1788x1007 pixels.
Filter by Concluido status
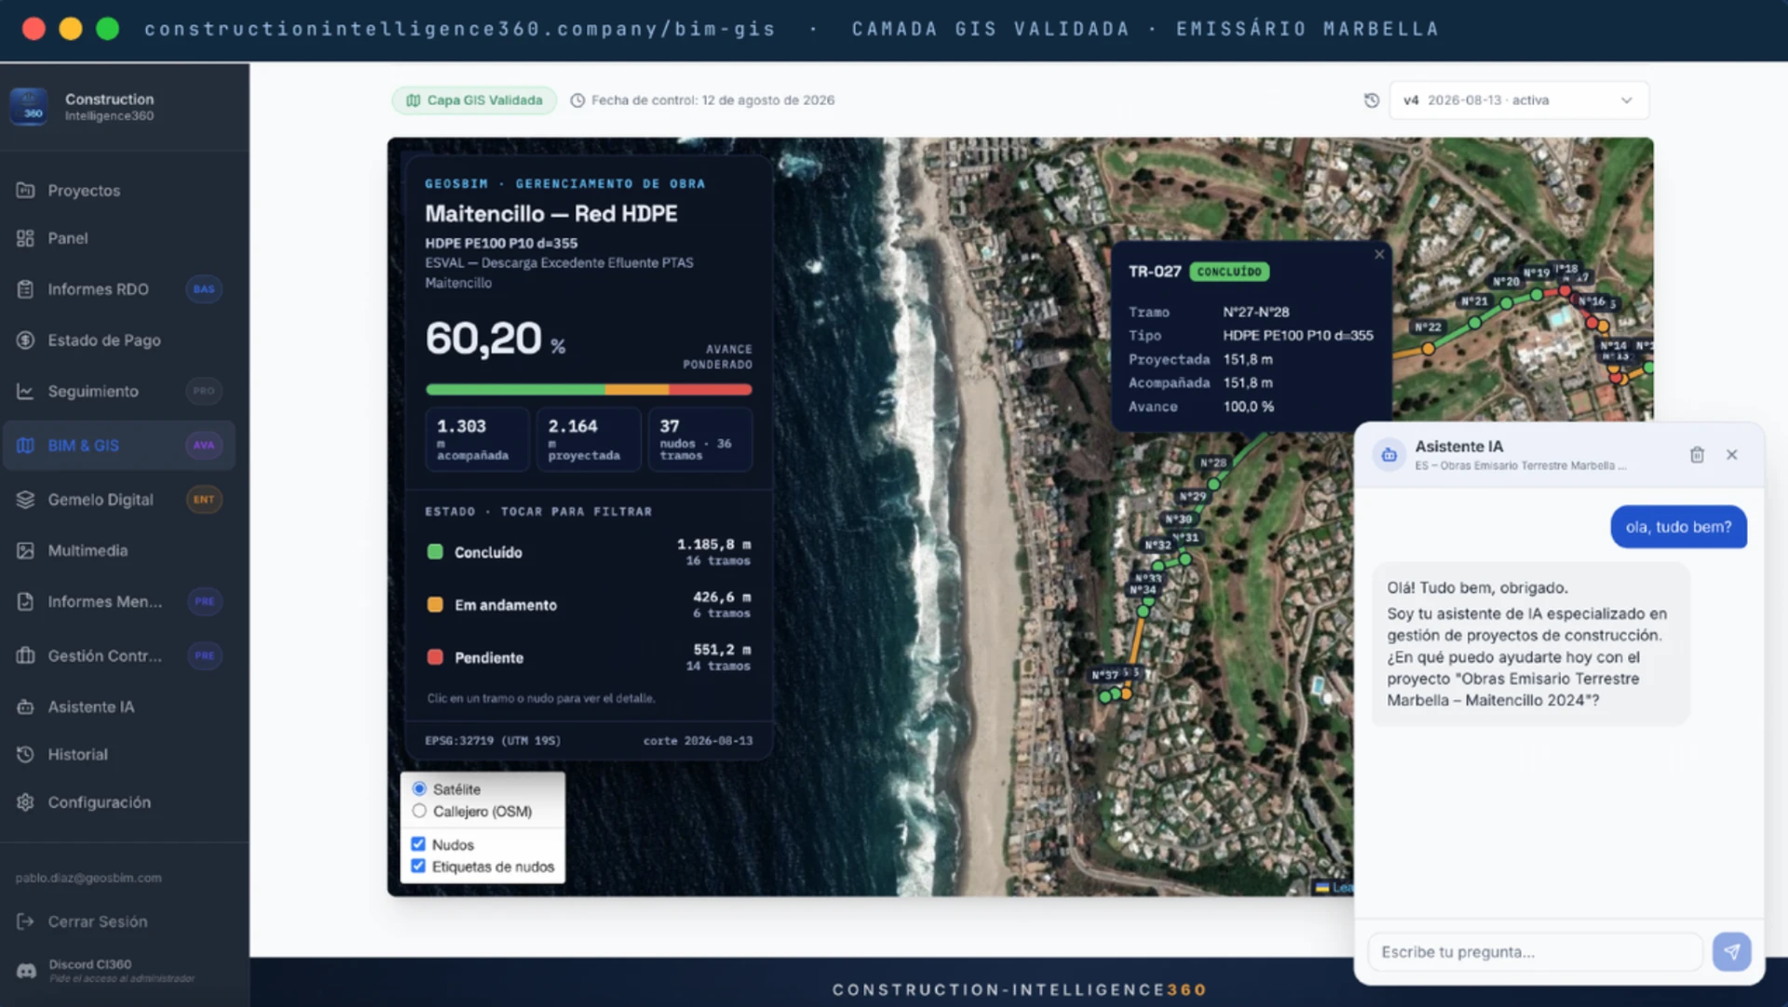tap(589, 553)
